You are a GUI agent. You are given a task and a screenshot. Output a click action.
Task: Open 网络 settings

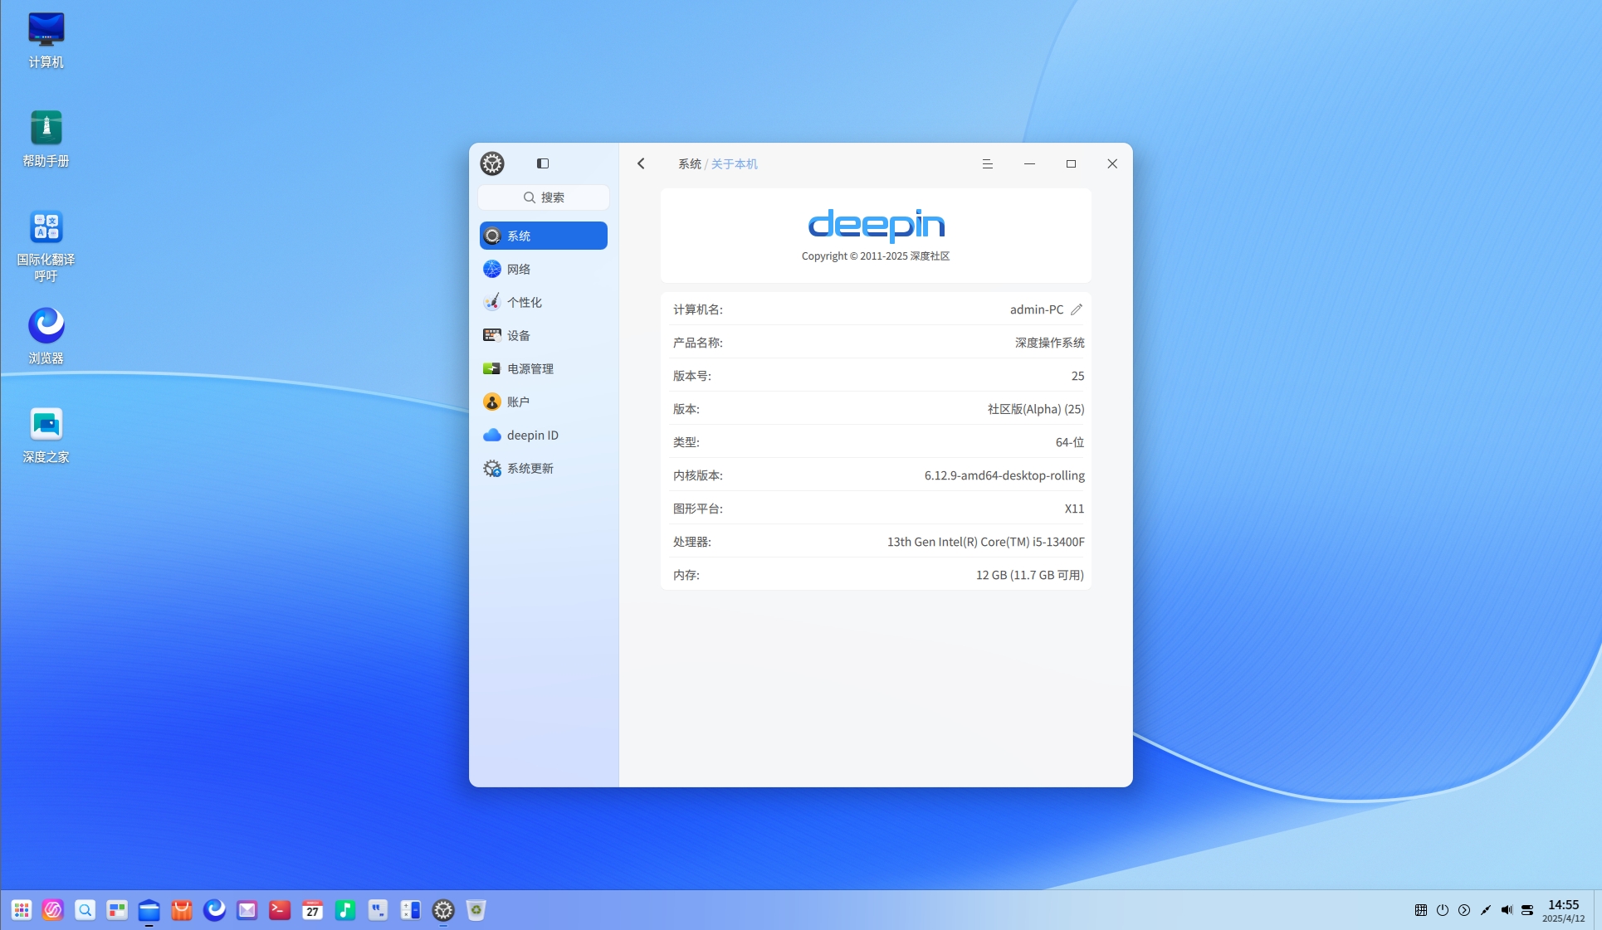point(544,269)
